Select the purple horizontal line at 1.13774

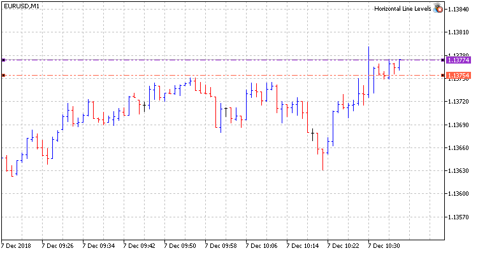222,60
